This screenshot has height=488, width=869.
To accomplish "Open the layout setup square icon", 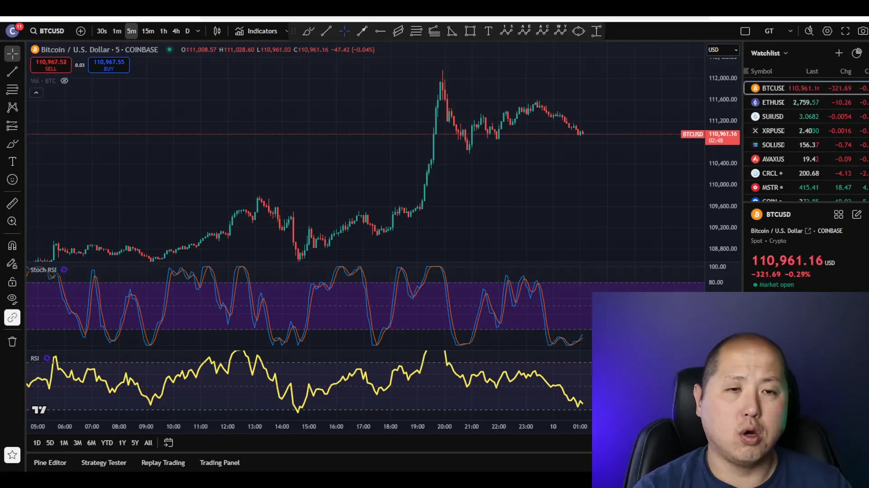I will [745, 31].
